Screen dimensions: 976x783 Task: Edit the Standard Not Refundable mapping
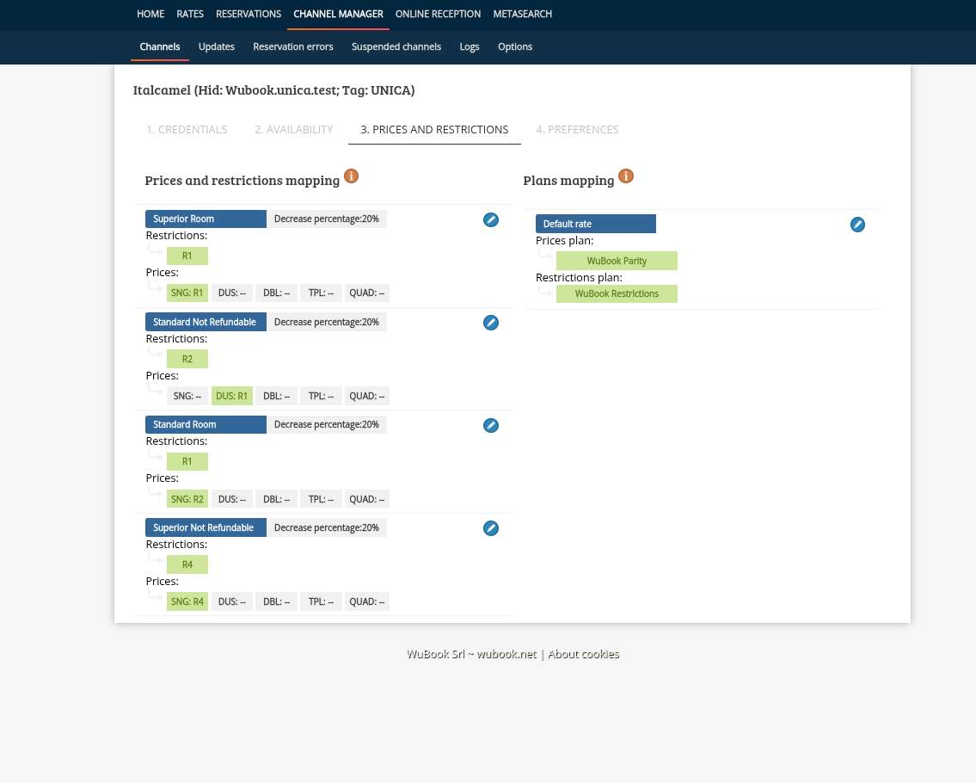tap(491, 323)
